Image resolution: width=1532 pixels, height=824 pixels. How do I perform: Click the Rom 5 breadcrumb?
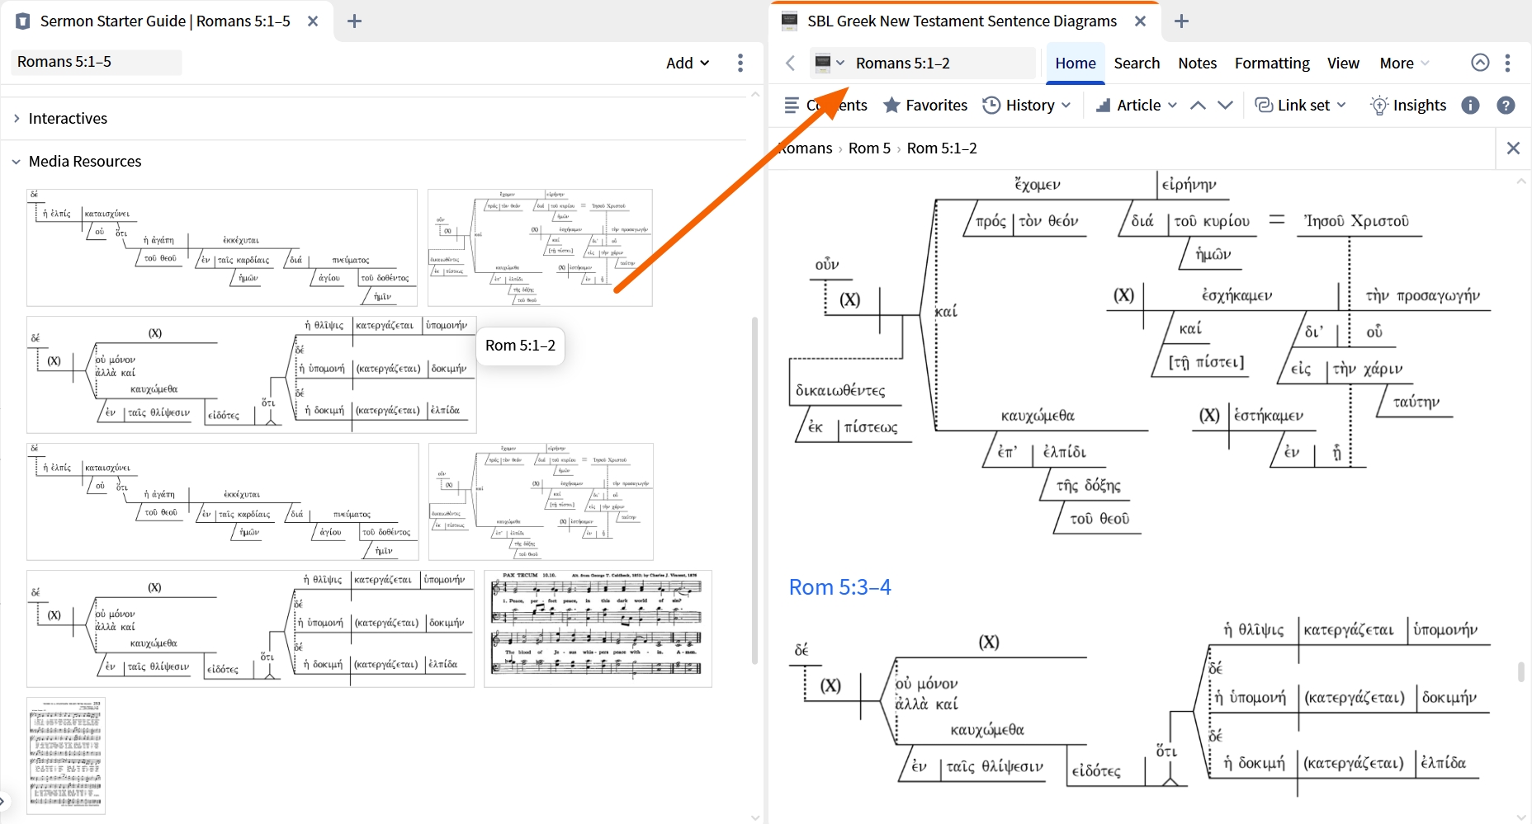pos(869,148)
